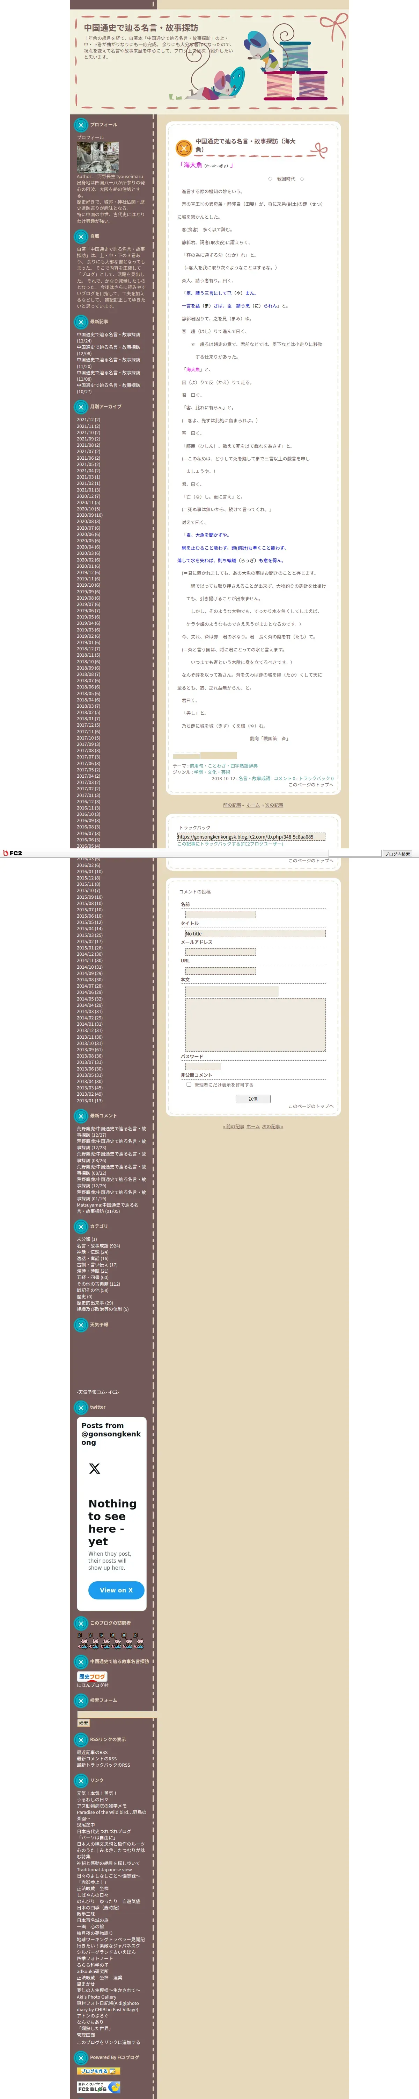Click the icon beside 検索フォーム heading
This screenshot has height=2099, width=419.
81,1701
